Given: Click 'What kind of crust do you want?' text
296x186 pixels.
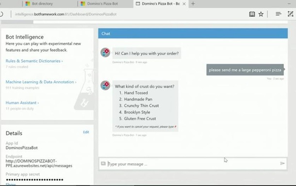Looking at the screenshot, I should (145, 86).
